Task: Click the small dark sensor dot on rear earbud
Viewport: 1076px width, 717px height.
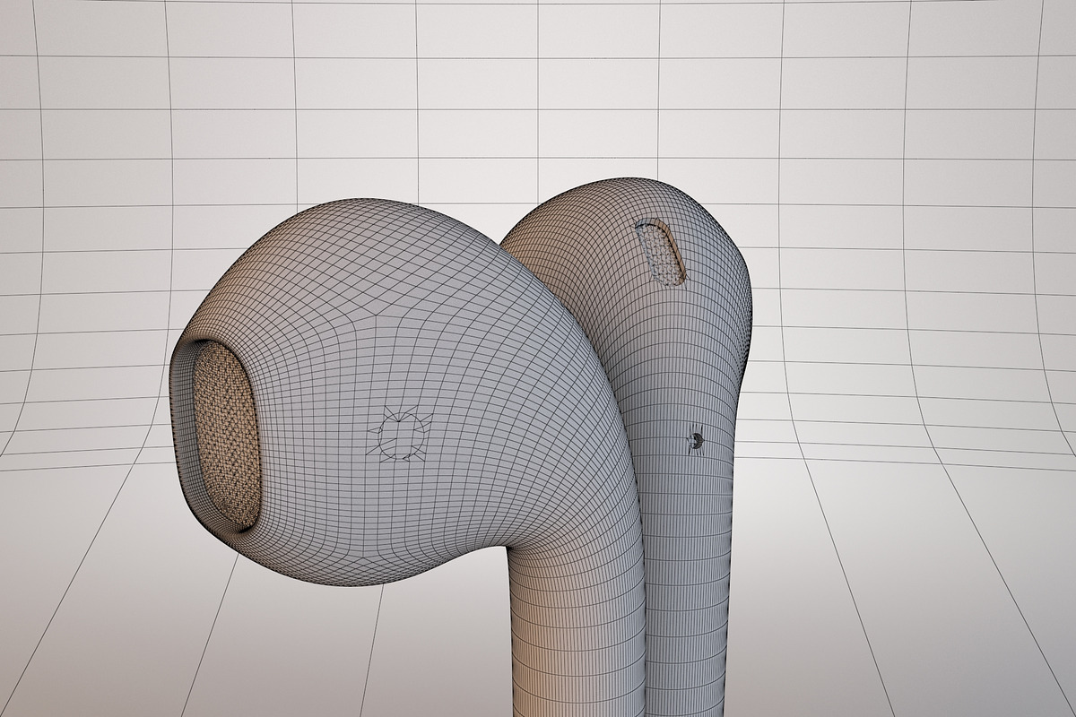Action: click(x=697, y=440)
